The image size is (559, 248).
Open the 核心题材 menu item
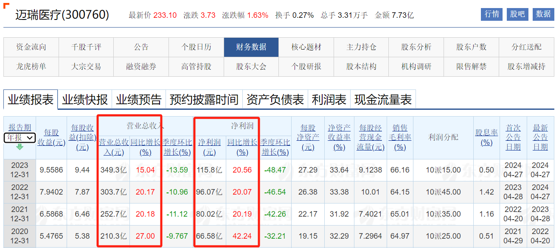[x=306, y=47]
